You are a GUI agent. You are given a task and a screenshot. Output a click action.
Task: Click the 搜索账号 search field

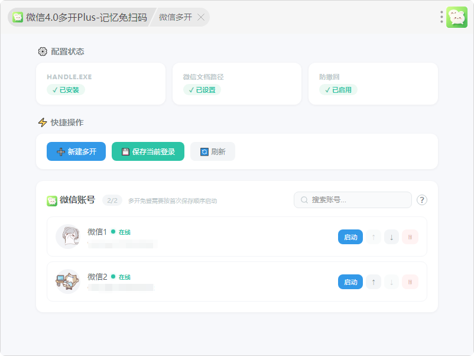[352, 200]
